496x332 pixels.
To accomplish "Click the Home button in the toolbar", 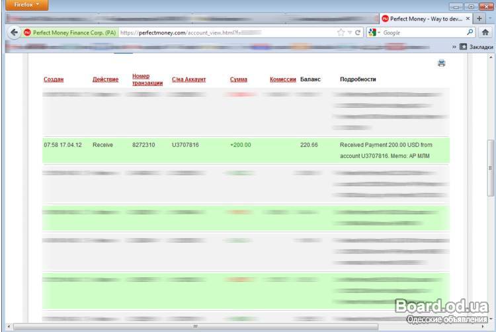I will click(x=485, y=32).
